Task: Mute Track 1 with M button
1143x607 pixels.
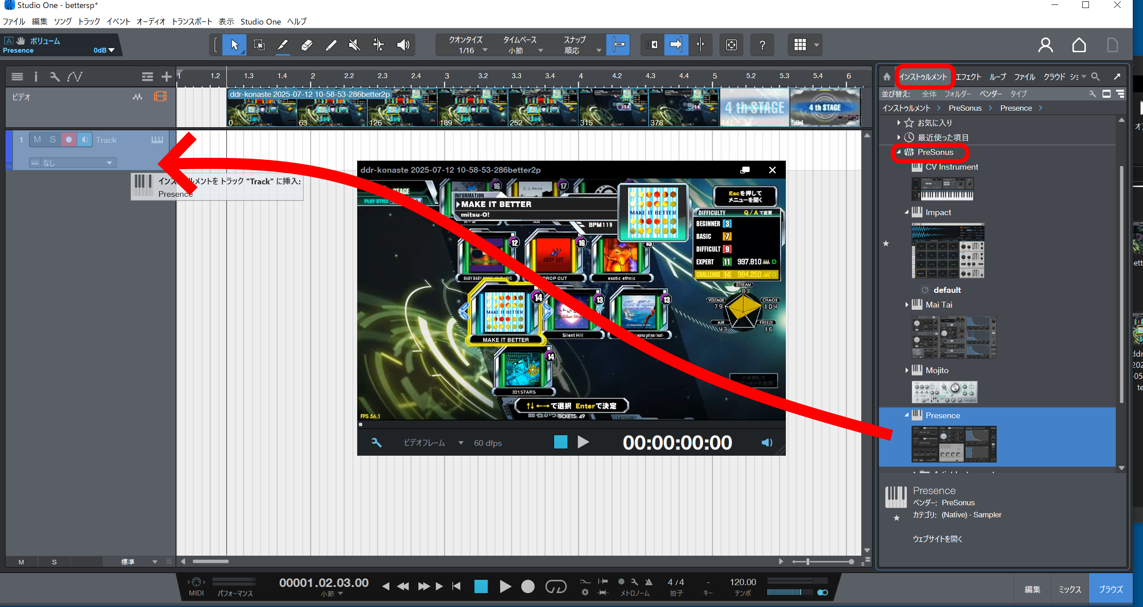Action: click(37, 140)
